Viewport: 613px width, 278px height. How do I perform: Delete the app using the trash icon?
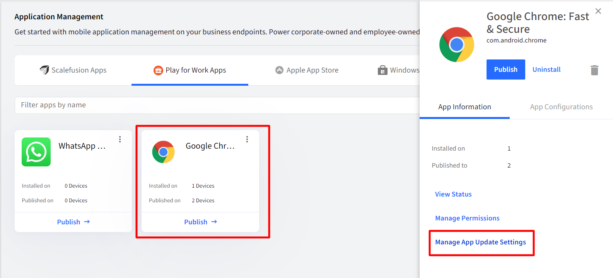point(594,70)
